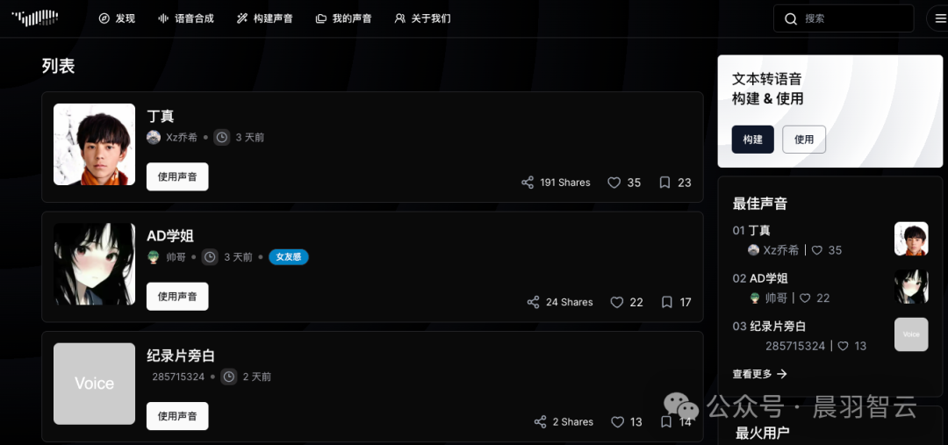Click the 女友感 tag on AD学姐
The width and height of the screenshot is (948, 445).
289,257
